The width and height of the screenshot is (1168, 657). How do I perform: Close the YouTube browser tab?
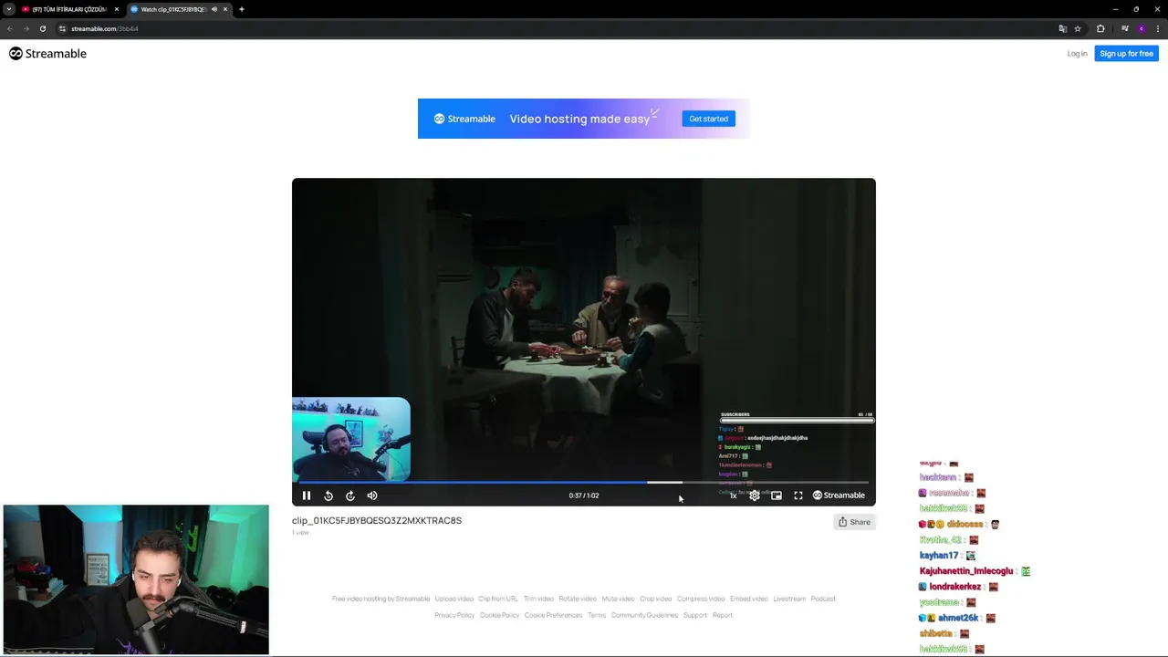[117, 9]
